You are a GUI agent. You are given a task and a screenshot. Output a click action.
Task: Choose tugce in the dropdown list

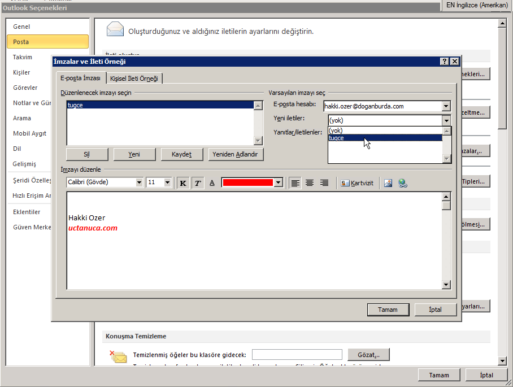pyautogui.click(x=385, y=138)
